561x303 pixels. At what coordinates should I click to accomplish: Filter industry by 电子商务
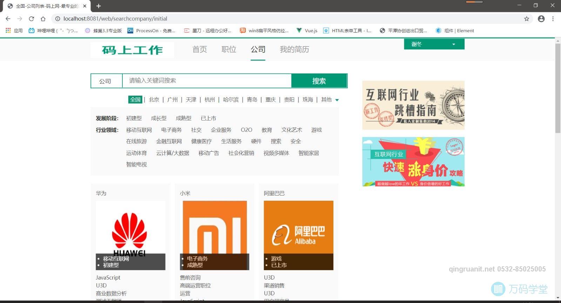pos(171,130)
